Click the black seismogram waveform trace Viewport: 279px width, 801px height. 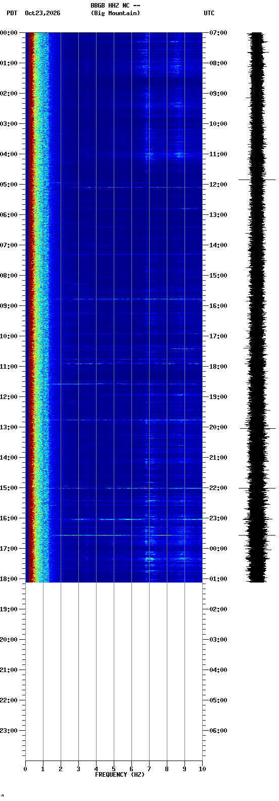[x=257, y=307]
